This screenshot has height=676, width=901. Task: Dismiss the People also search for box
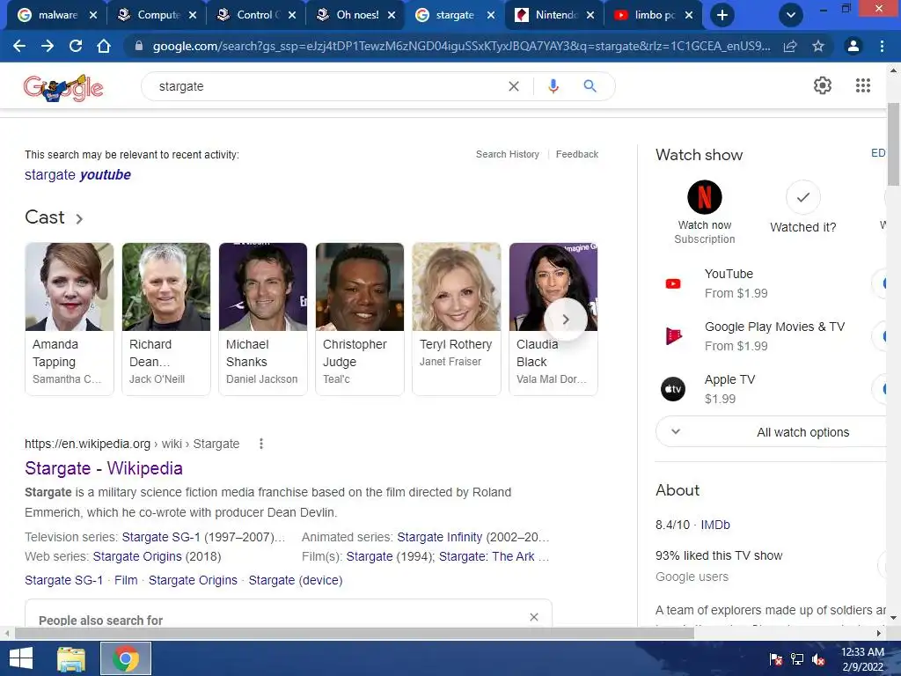(x=534, y=617)
